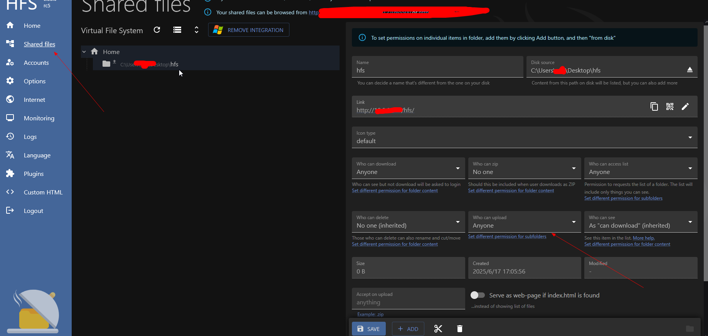This screenshot has height=336, width=708.
Task: Click the Size field value 0 B
Action: click(x=361, y=272)
